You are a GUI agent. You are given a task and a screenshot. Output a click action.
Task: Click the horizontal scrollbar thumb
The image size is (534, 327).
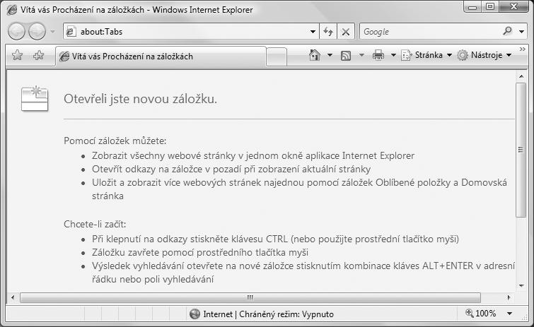pyautogui.click(x=249, y=297)
